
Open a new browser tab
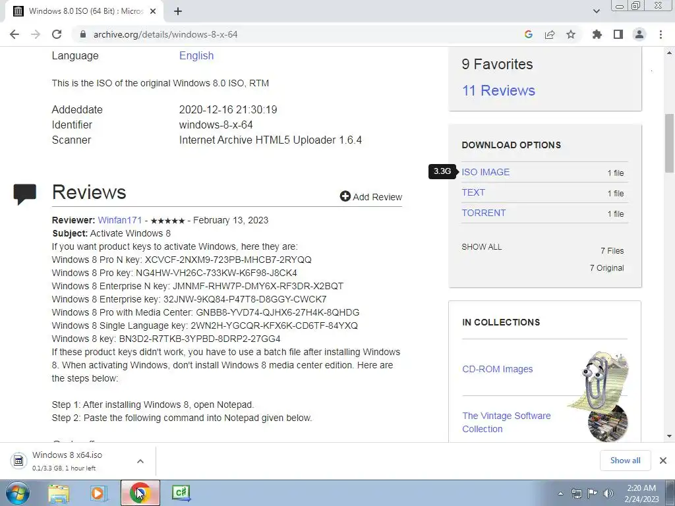(x=178, y=11)
